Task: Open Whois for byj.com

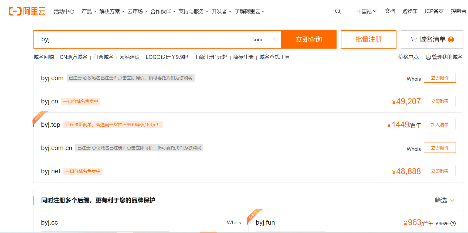Action: click(x=413, y=79)
